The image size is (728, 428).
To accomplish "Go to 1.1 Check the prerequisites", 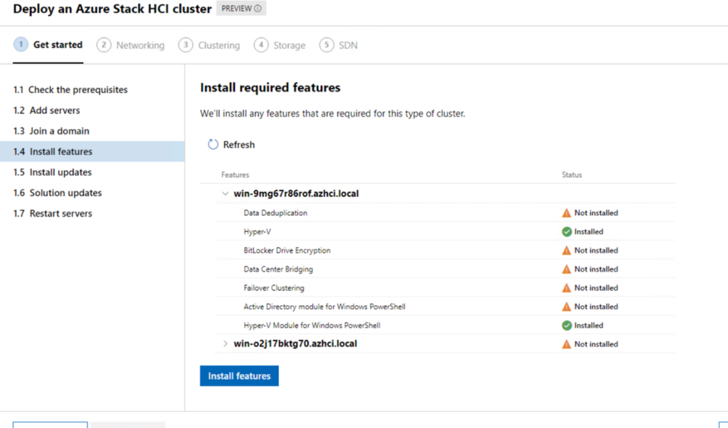I will coord(71,90).
